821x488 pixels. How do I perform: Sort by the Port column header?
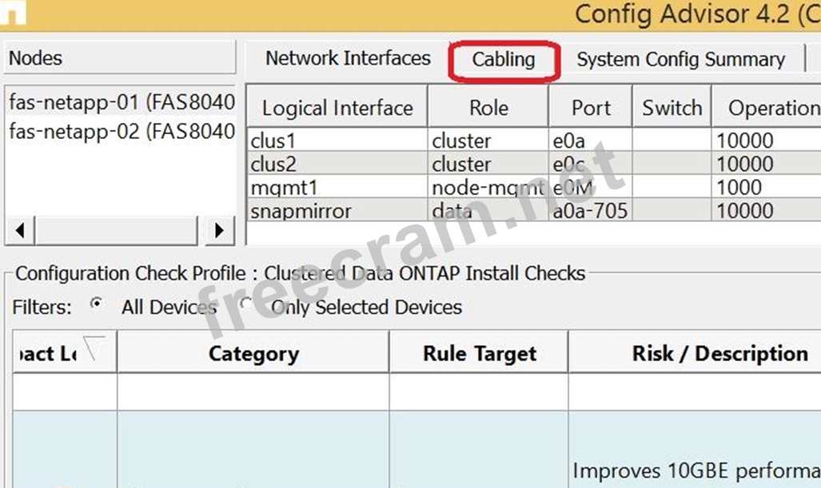(590, 108)
